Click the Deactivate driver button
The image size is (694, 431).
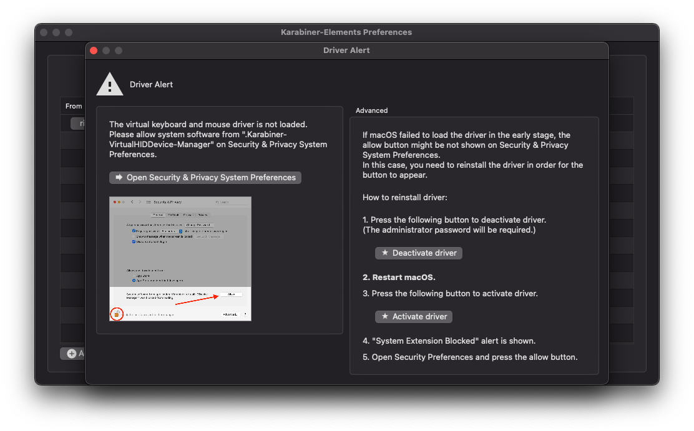click(x=418, y=253)
